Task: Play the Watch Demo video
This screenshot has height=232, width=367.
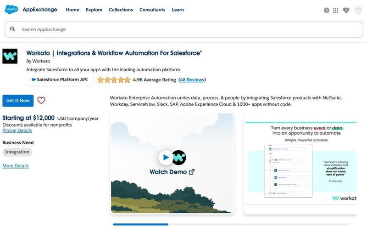Action: click(166, 157)
